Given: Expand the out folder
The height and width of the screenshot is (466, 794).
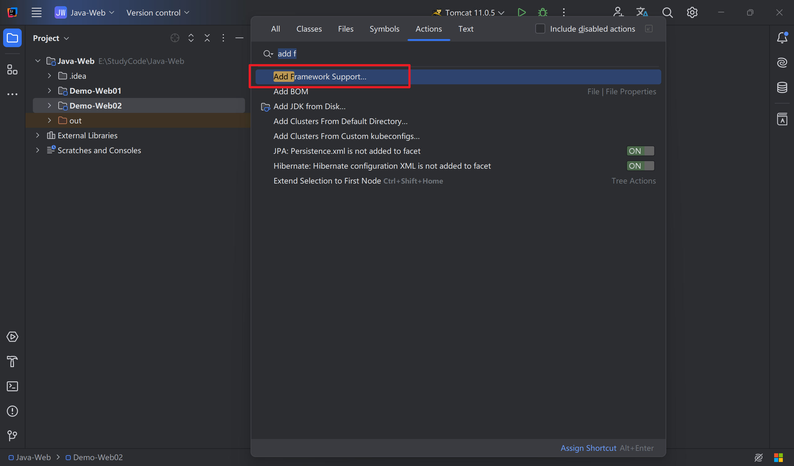Looking at the screenshot, I should [49, 121].
